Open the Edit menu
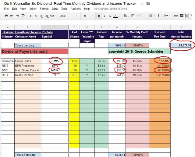 pyautogui.click(x=14, y=9)
